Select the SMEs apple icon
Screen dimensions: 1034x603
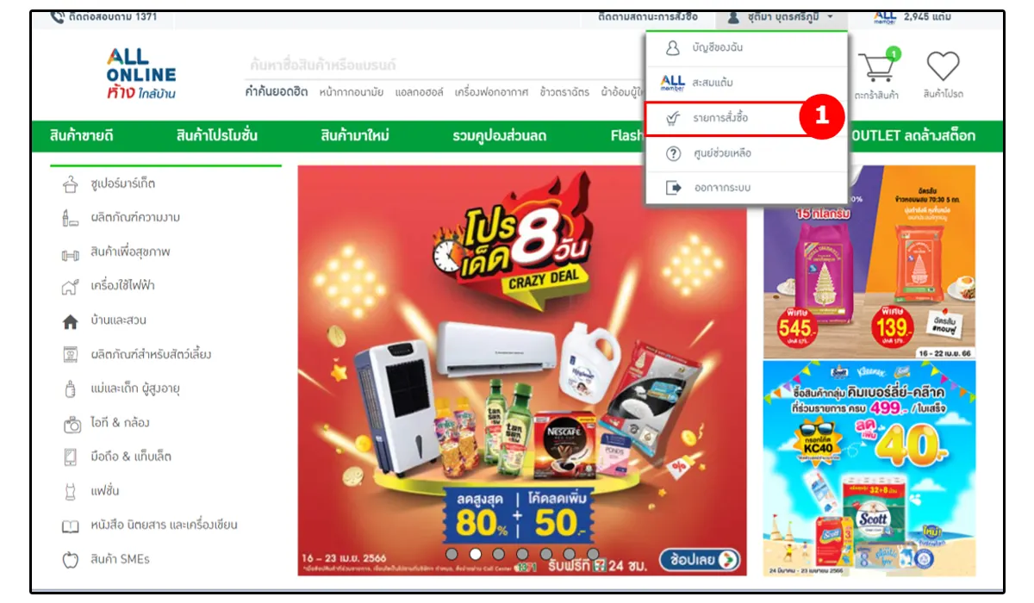pos(71,560)
